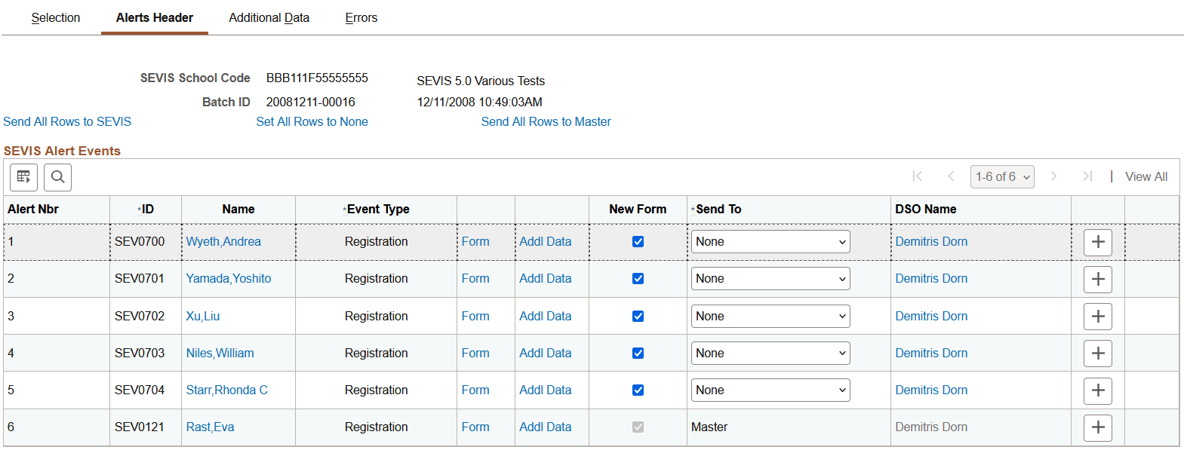Open Send To dropdown for Yamada,Yoshito
The height and width of the screenshot is (450, 1184).
770,279
